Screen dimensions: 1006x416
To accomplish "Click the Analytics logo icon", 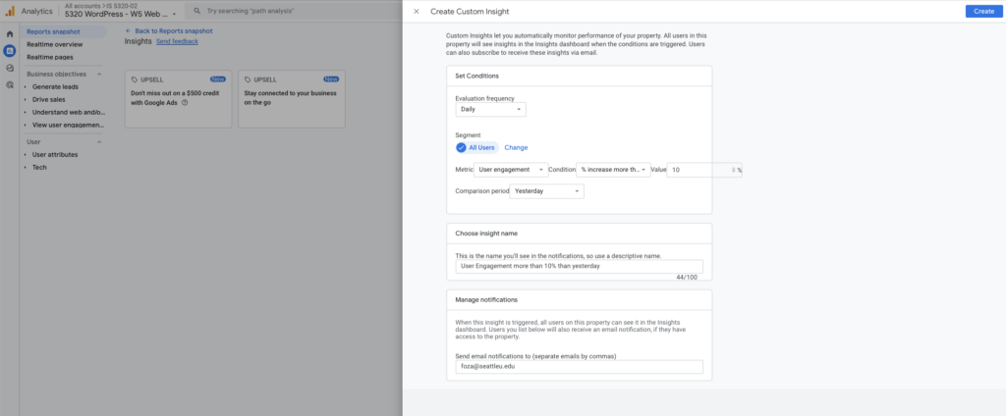I will point(10,12).
